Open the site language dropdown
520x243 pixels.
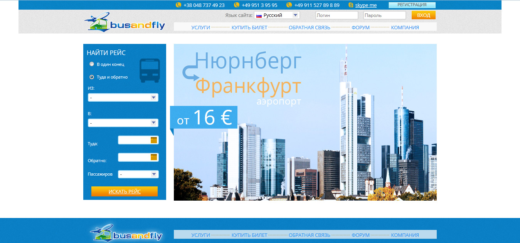coord(277,15)
